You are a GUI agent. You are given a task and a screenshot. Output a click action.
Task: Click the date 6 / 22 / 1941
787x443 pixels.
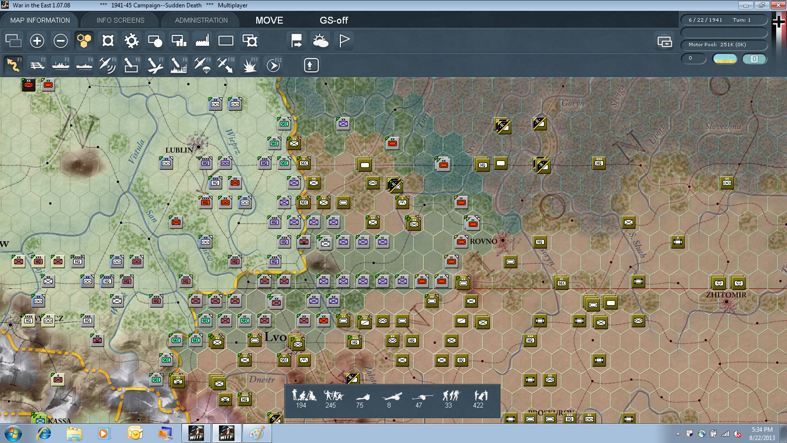pos(705,20)
